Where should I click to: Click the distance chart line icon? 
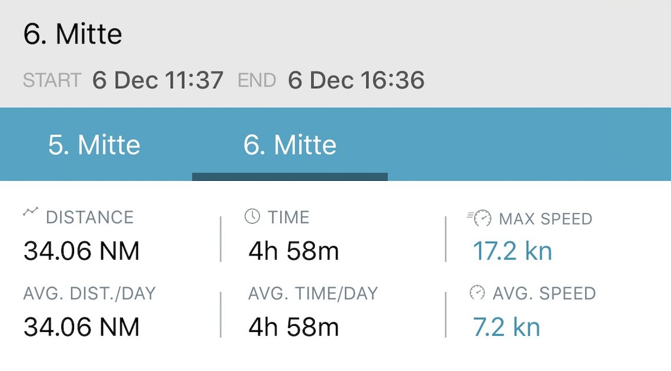pos(31,213)
